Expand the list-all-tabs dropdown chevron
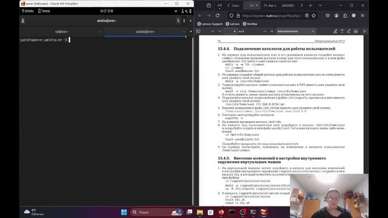Image resolution: width=388 pixels, height=218 pixels. 321,5
